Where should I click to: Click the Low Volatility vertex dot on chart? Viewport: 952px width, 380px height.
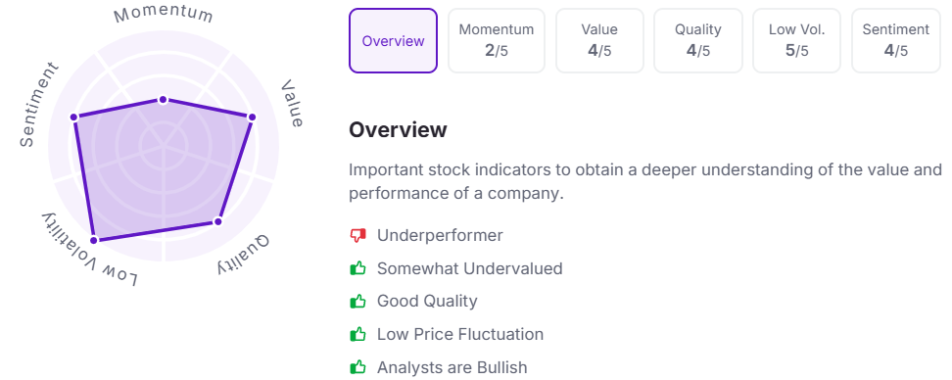[x=93, y=240]
